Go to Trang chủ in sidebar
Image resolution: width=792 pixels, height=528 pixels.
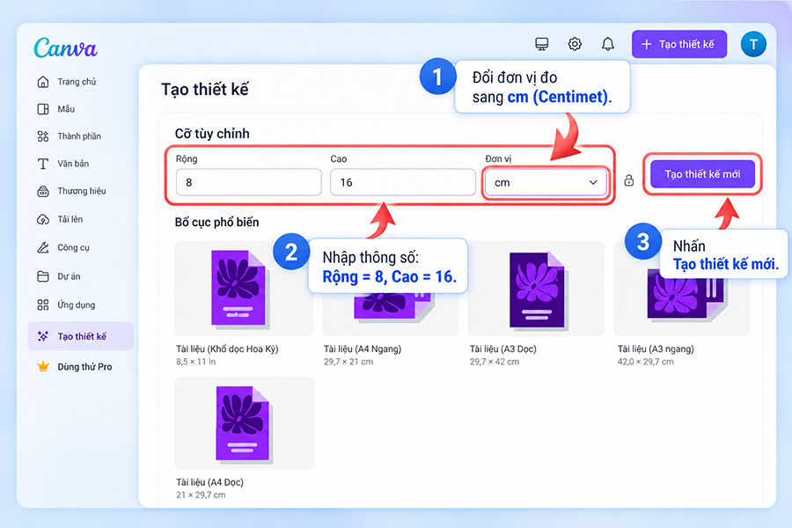(77, 82)
